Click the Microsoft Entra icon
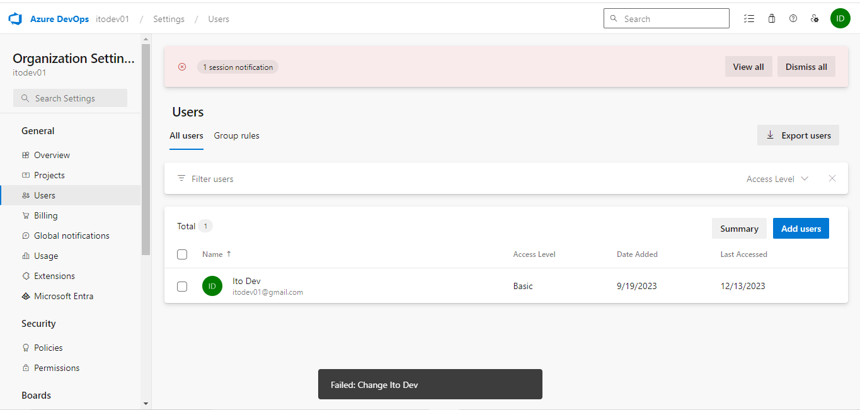Screen dimensions: 860x410 [x=26, y=296]
